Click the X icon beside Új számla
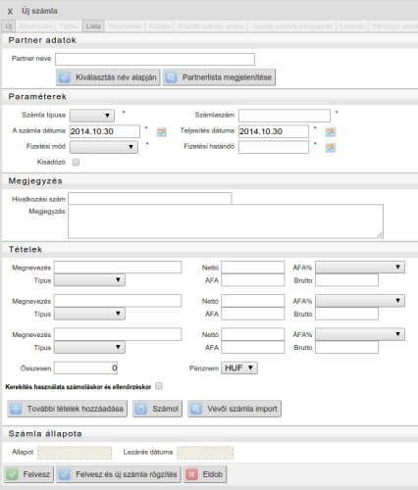This screenshot has height=490, width=418. pos(10,12)
